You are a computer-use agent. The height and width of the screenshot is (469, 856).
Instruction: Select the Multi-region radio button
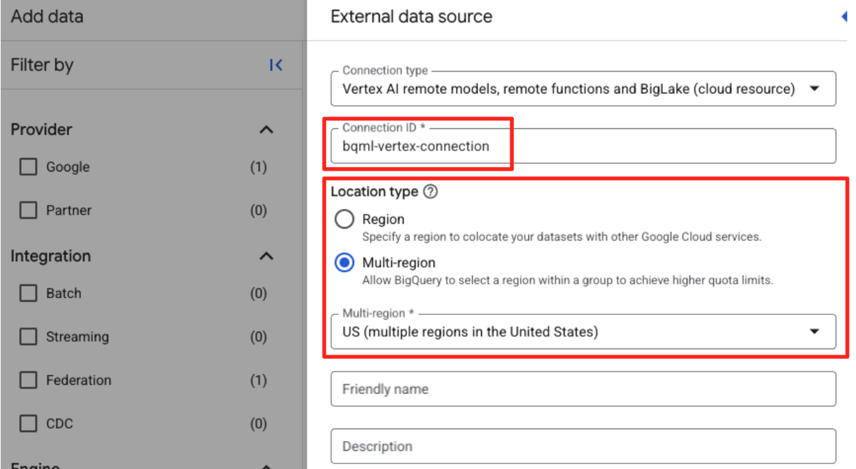tap(344, 263)
